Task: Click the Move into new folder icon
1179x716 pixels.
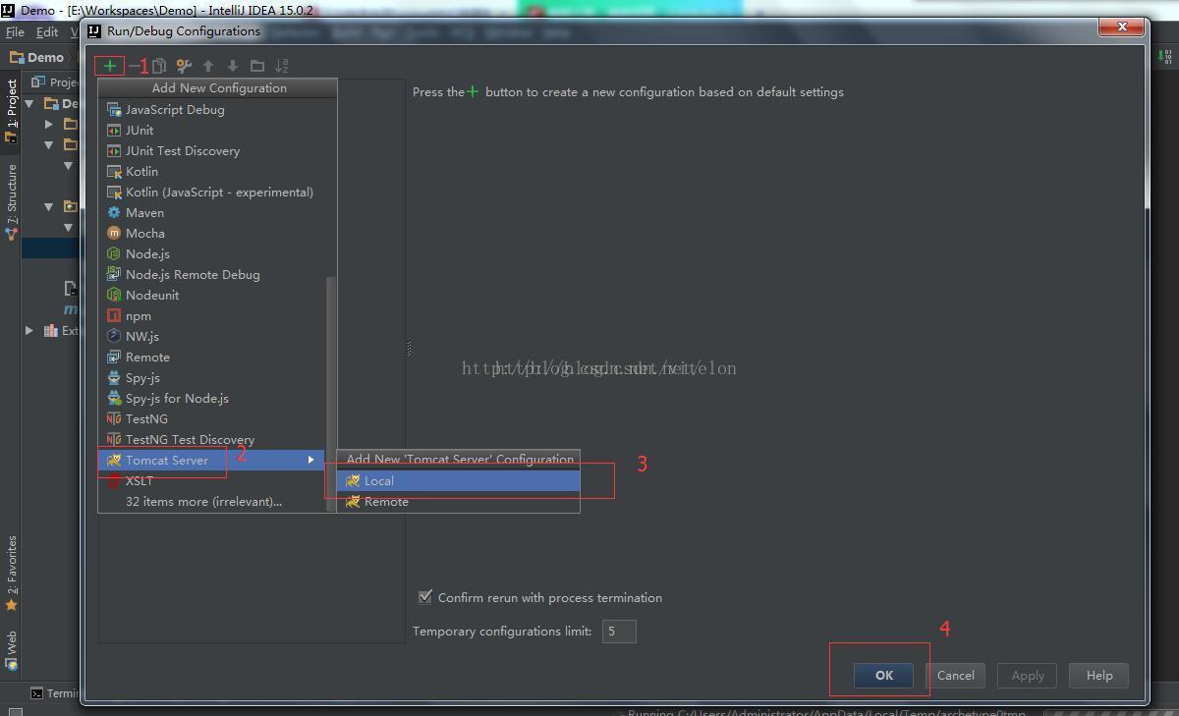Action: coord(257,66)
